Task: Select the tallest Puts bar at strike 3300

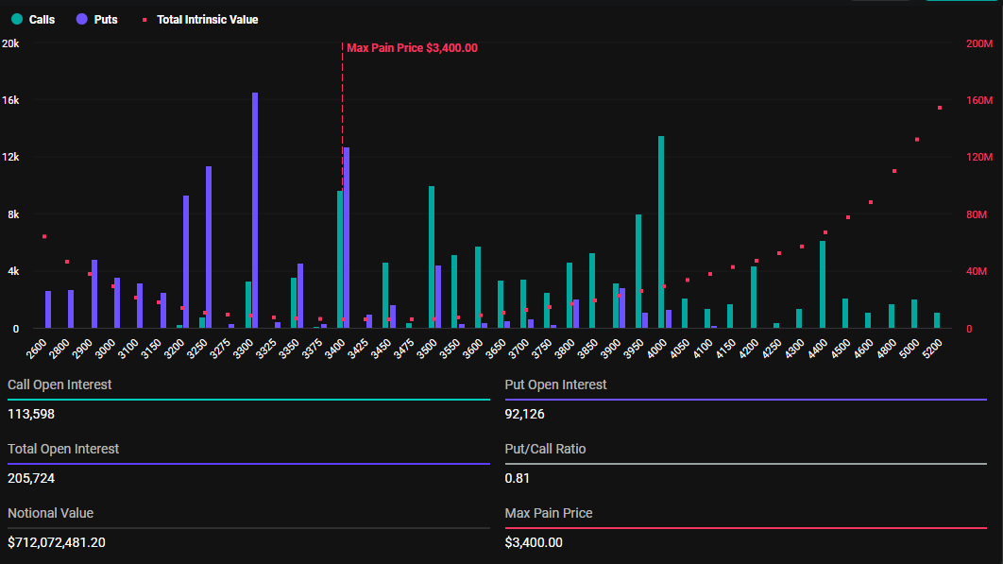Action: (x=255, y=210)
